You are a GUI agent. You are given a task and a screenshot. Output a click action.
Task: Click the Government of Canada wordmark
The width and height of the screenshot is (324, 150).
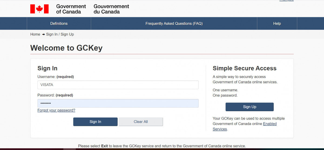click(71, 9)
